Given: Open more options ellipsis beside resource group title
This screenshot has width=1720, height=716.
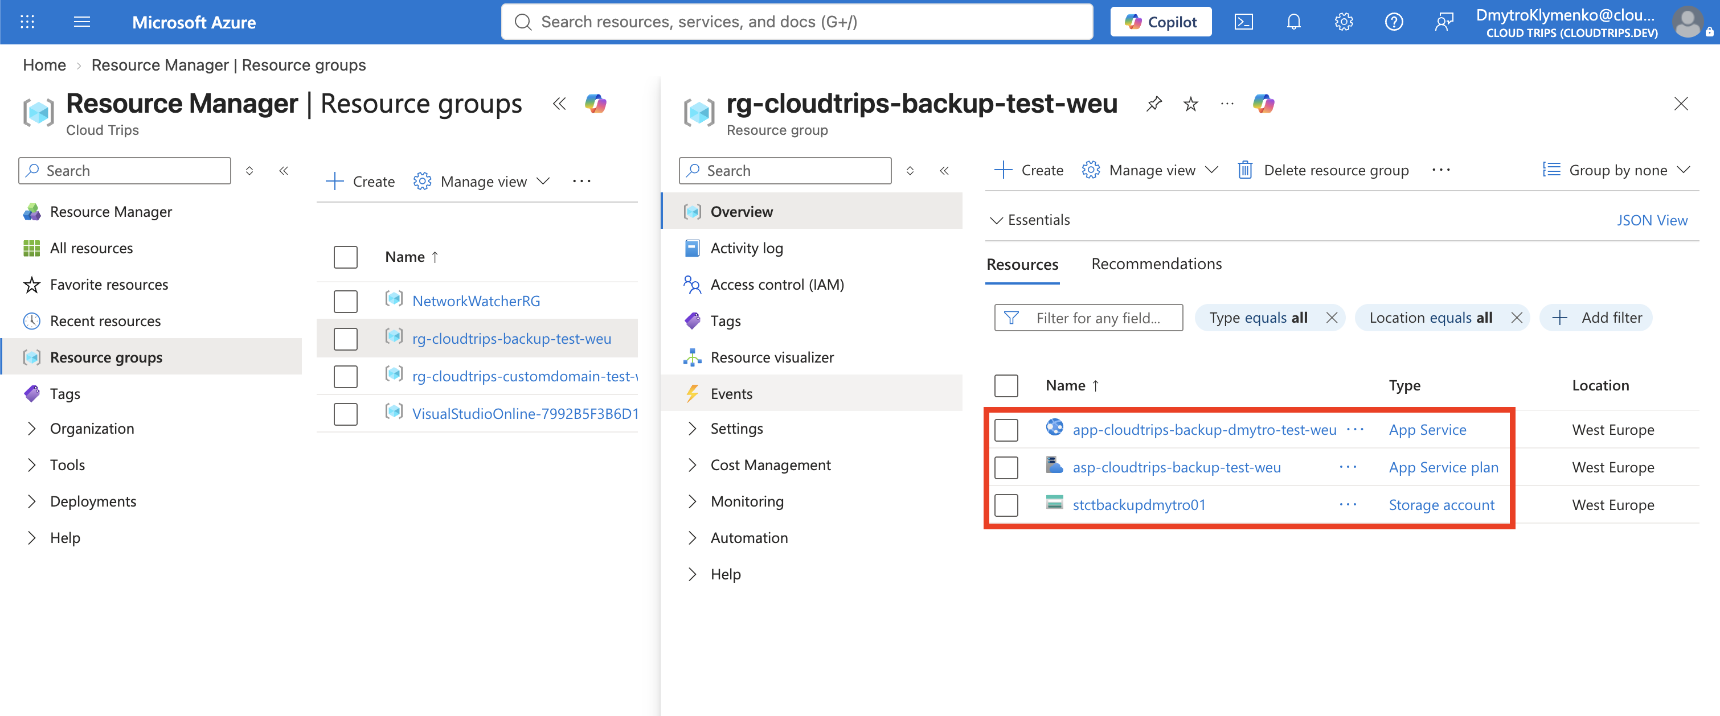Looking at the screenshot, I should [x=1227, y=104].
